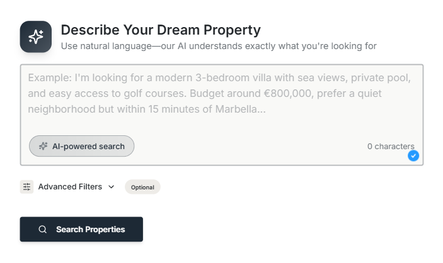This screenshot has height=263, width=443.
Task: Click the sparkle icon in AI-powered search
Action: (x=43, y=146)
